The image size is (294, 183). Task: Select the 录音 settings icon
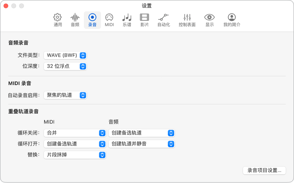[x=92, y=20]
